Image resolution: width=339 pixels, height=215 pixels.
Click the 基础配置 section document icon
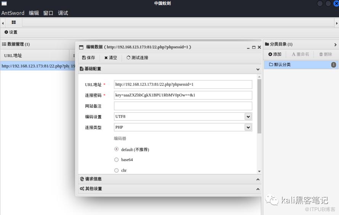tap(82, 69)
